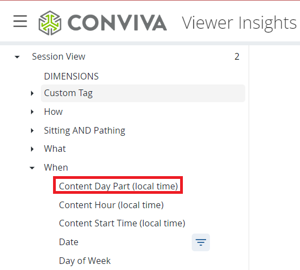Collapse the When dimension group

tap(32, 168)
